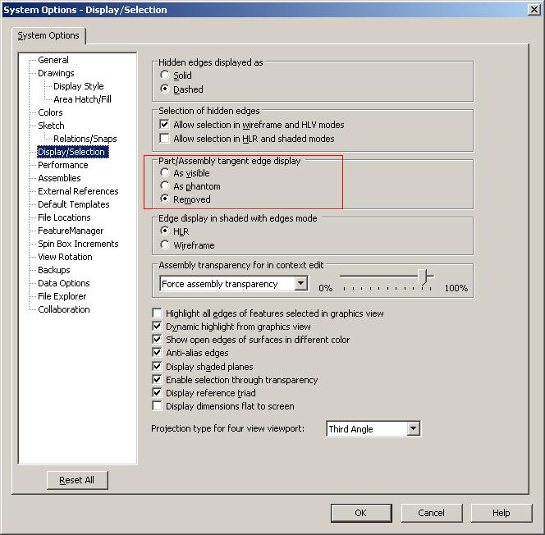
Task: Open the Third Angle projection type dropdown
Action: (414, 428)
